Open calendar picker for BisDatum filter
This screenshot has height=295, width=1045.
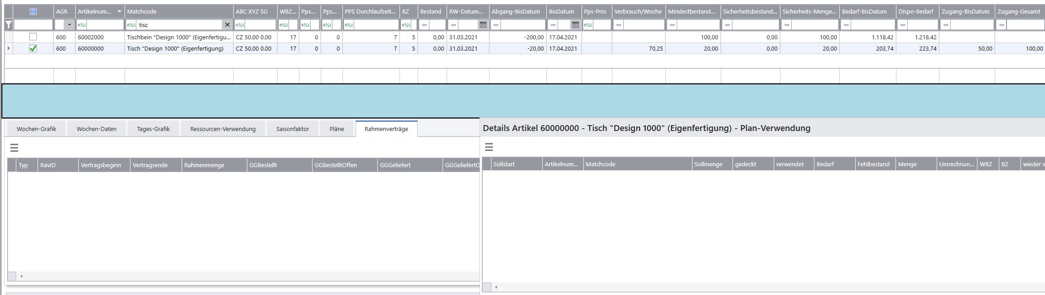[575, 25]
